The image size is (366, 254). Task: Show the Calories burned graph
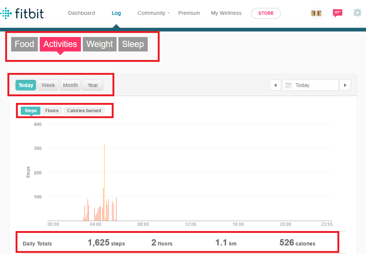point(84,111)
